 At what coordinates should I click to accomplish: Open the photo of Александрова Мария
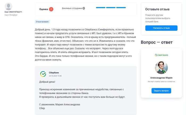coord(161,68)
